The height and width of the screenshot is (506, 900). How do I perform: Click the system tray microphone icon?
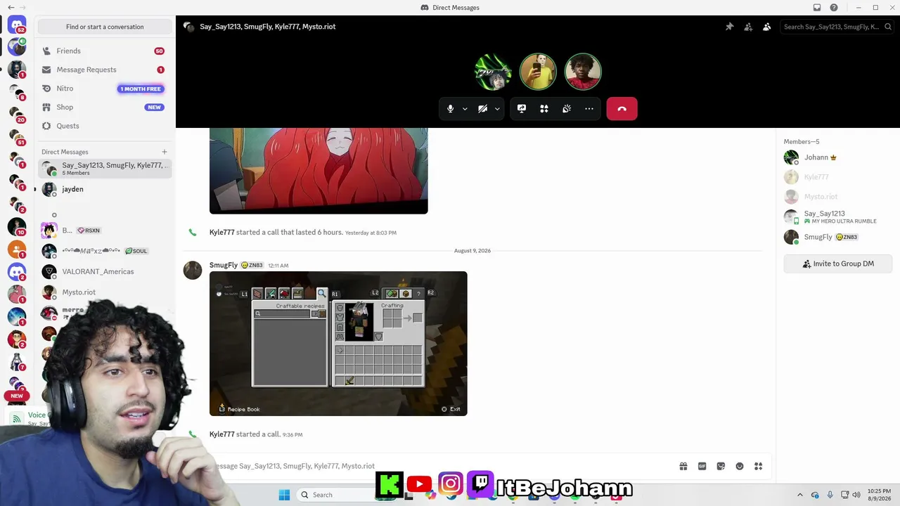pos(830,495)
